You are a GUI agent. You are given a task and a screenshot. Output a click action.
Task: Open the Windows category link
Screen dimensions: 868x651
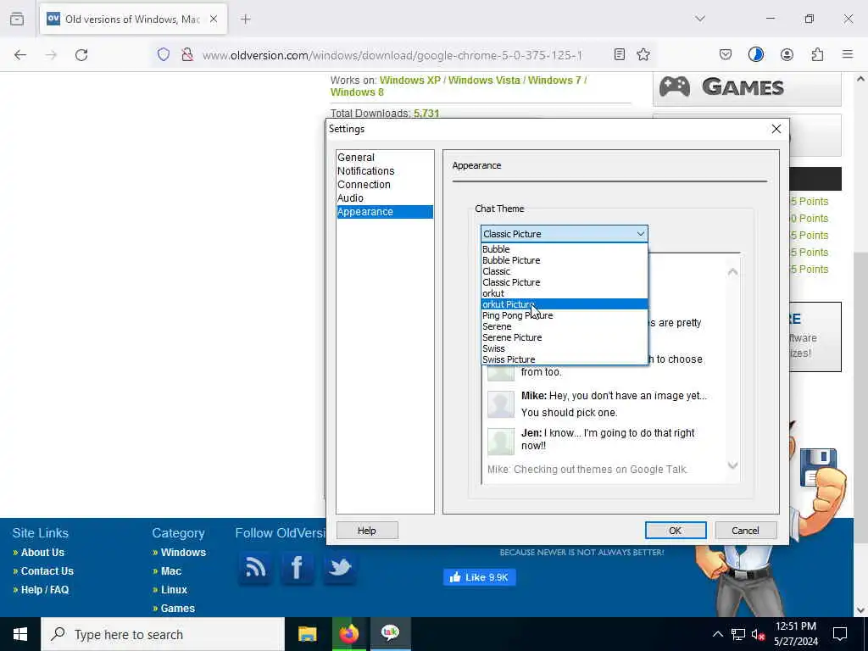pos(183,553)
